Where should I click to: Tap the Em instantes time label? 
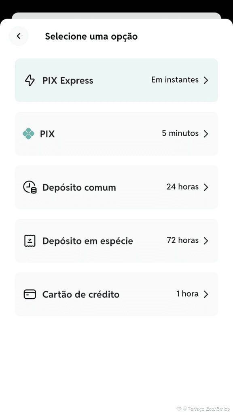tap(175, 80)
